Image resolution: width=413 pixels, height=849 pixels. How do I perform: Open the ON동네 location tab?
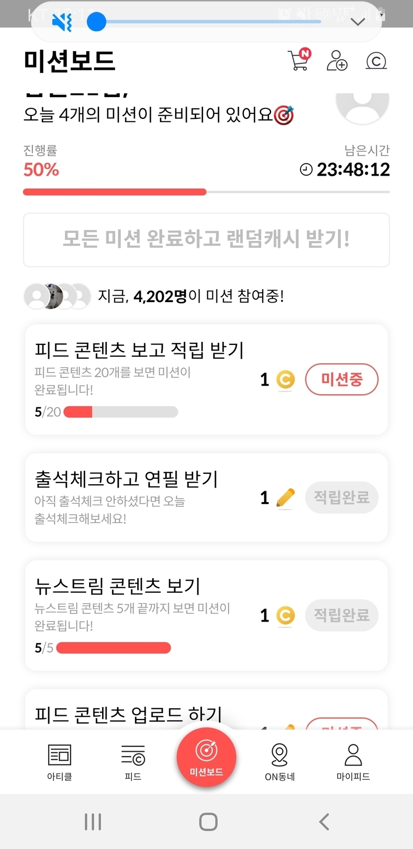point(280,761)
